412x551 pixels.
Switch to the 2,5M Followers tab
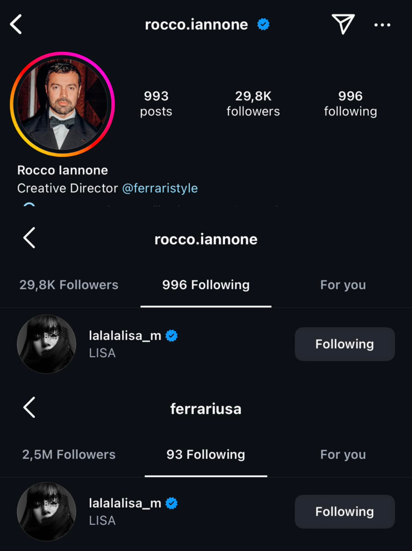(x=69, y=455)
